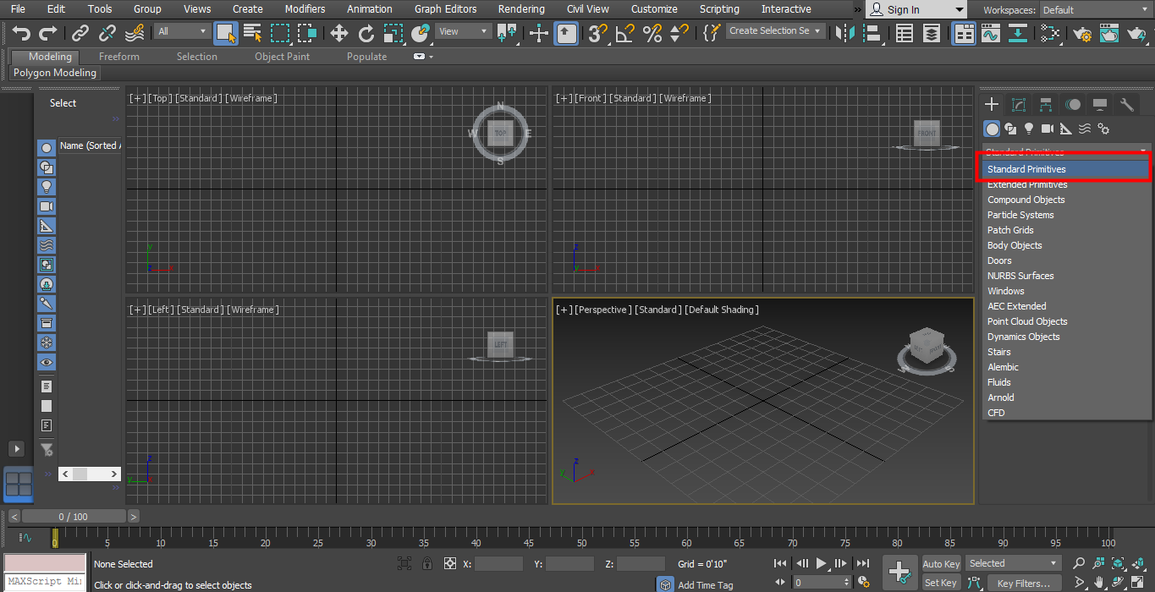Switch to the Freeform ribbon tab

[118, 56]
